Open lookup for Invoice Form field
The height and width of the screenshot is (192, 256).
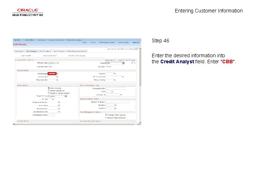pos(59,106)
